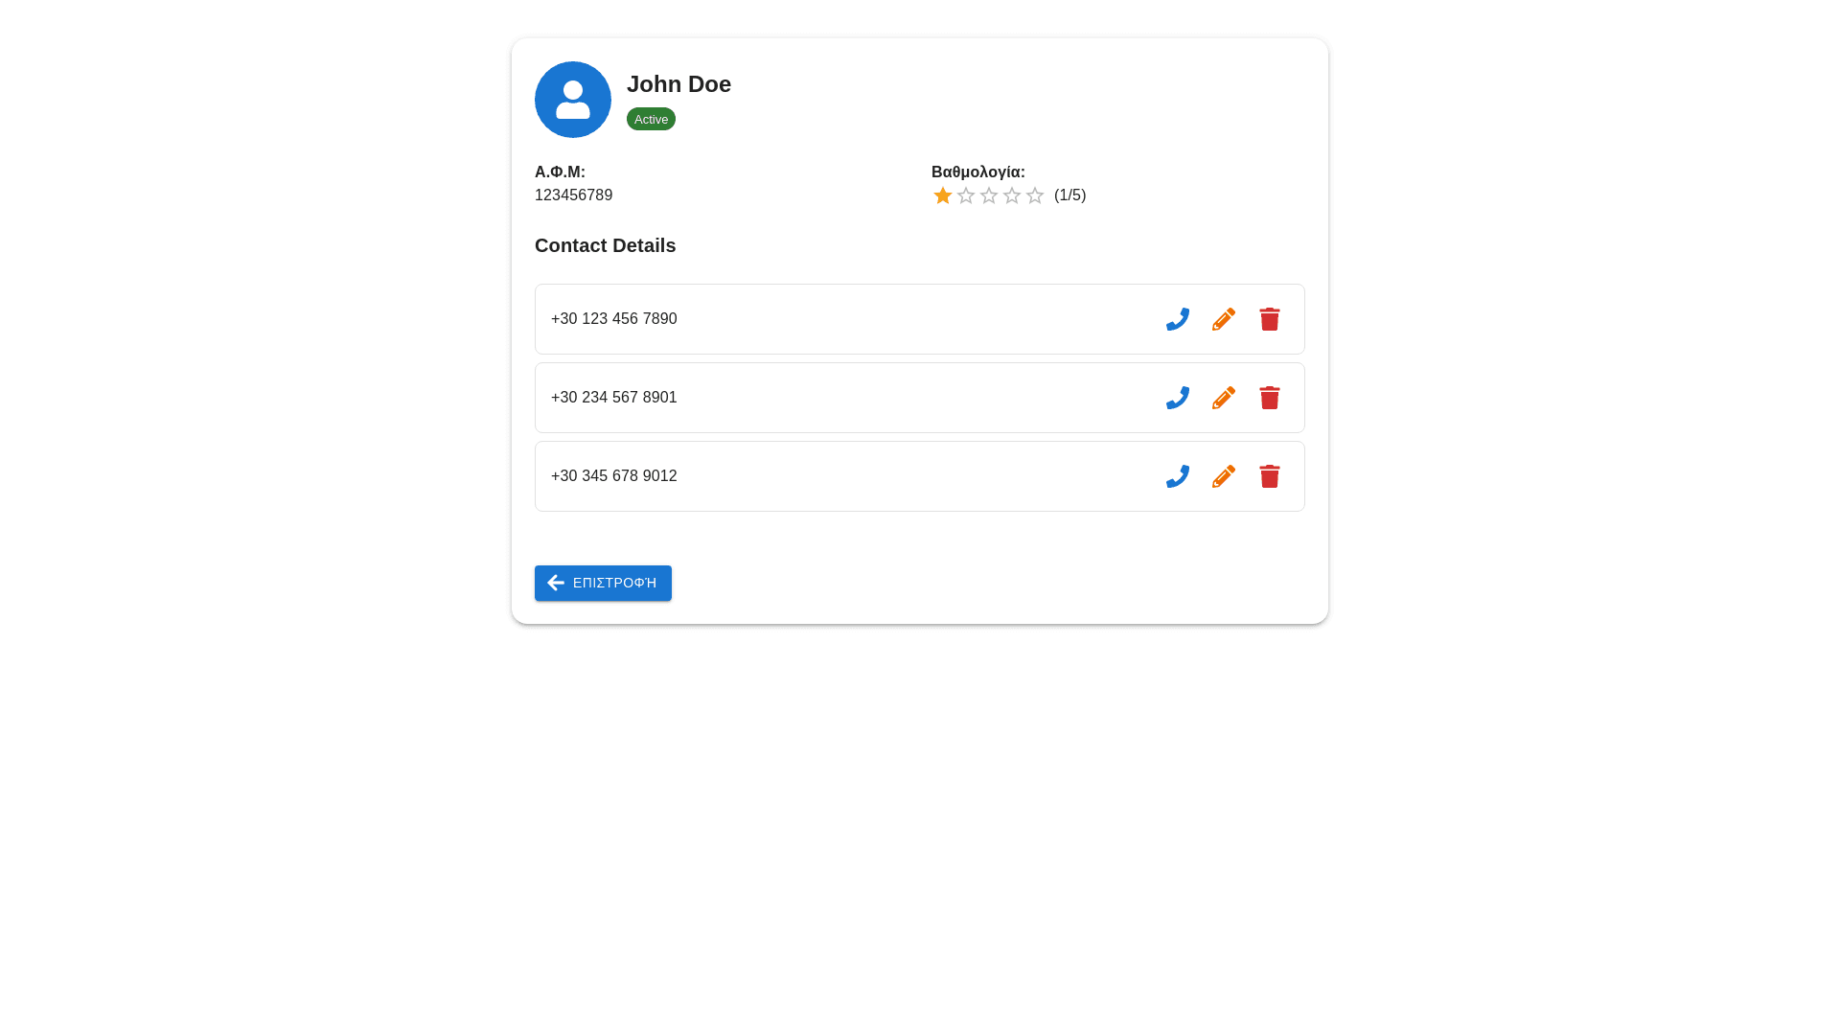1840x1035 pixels.
Task: Click the +30 234 567 8901 phone number text
Action: tap(613, 398)
